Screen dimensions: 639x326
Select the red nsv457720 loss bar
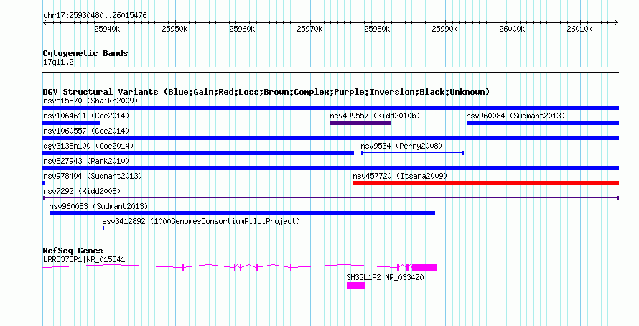point(486,183)
